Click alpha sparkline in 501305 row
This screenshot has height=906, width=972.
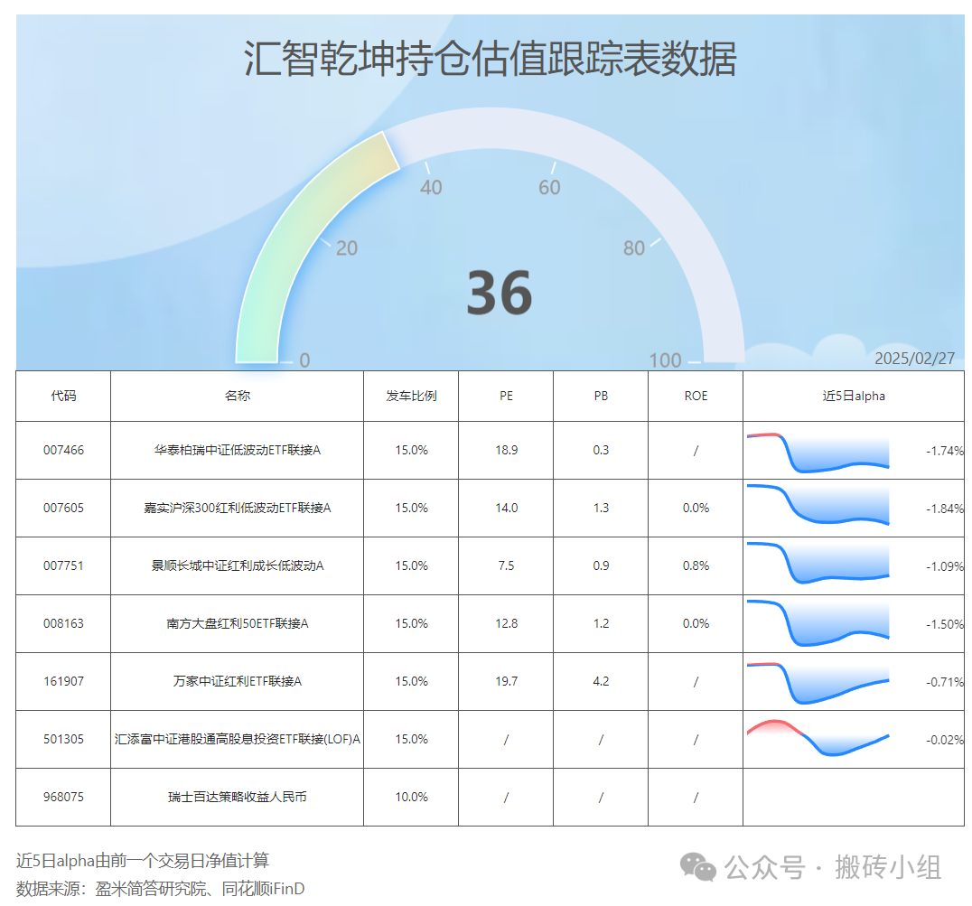point(818,737)
